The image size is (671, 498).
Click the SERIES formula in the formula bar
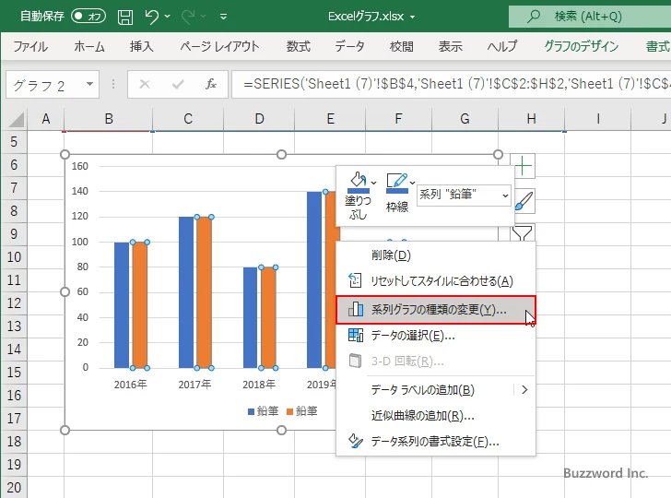coord(452,84)
